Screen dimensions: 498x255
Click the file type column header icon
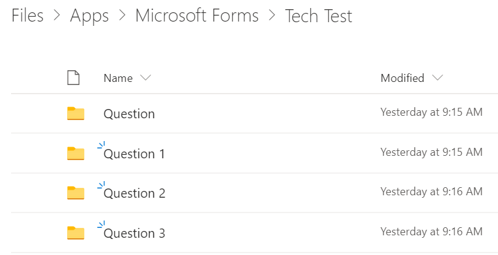(73, 78)
